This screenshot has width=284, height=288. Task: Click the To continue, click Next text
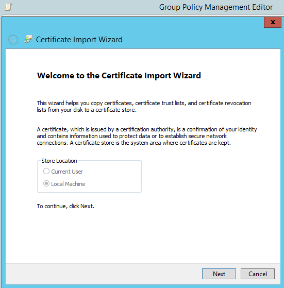(x=65, y=206)
